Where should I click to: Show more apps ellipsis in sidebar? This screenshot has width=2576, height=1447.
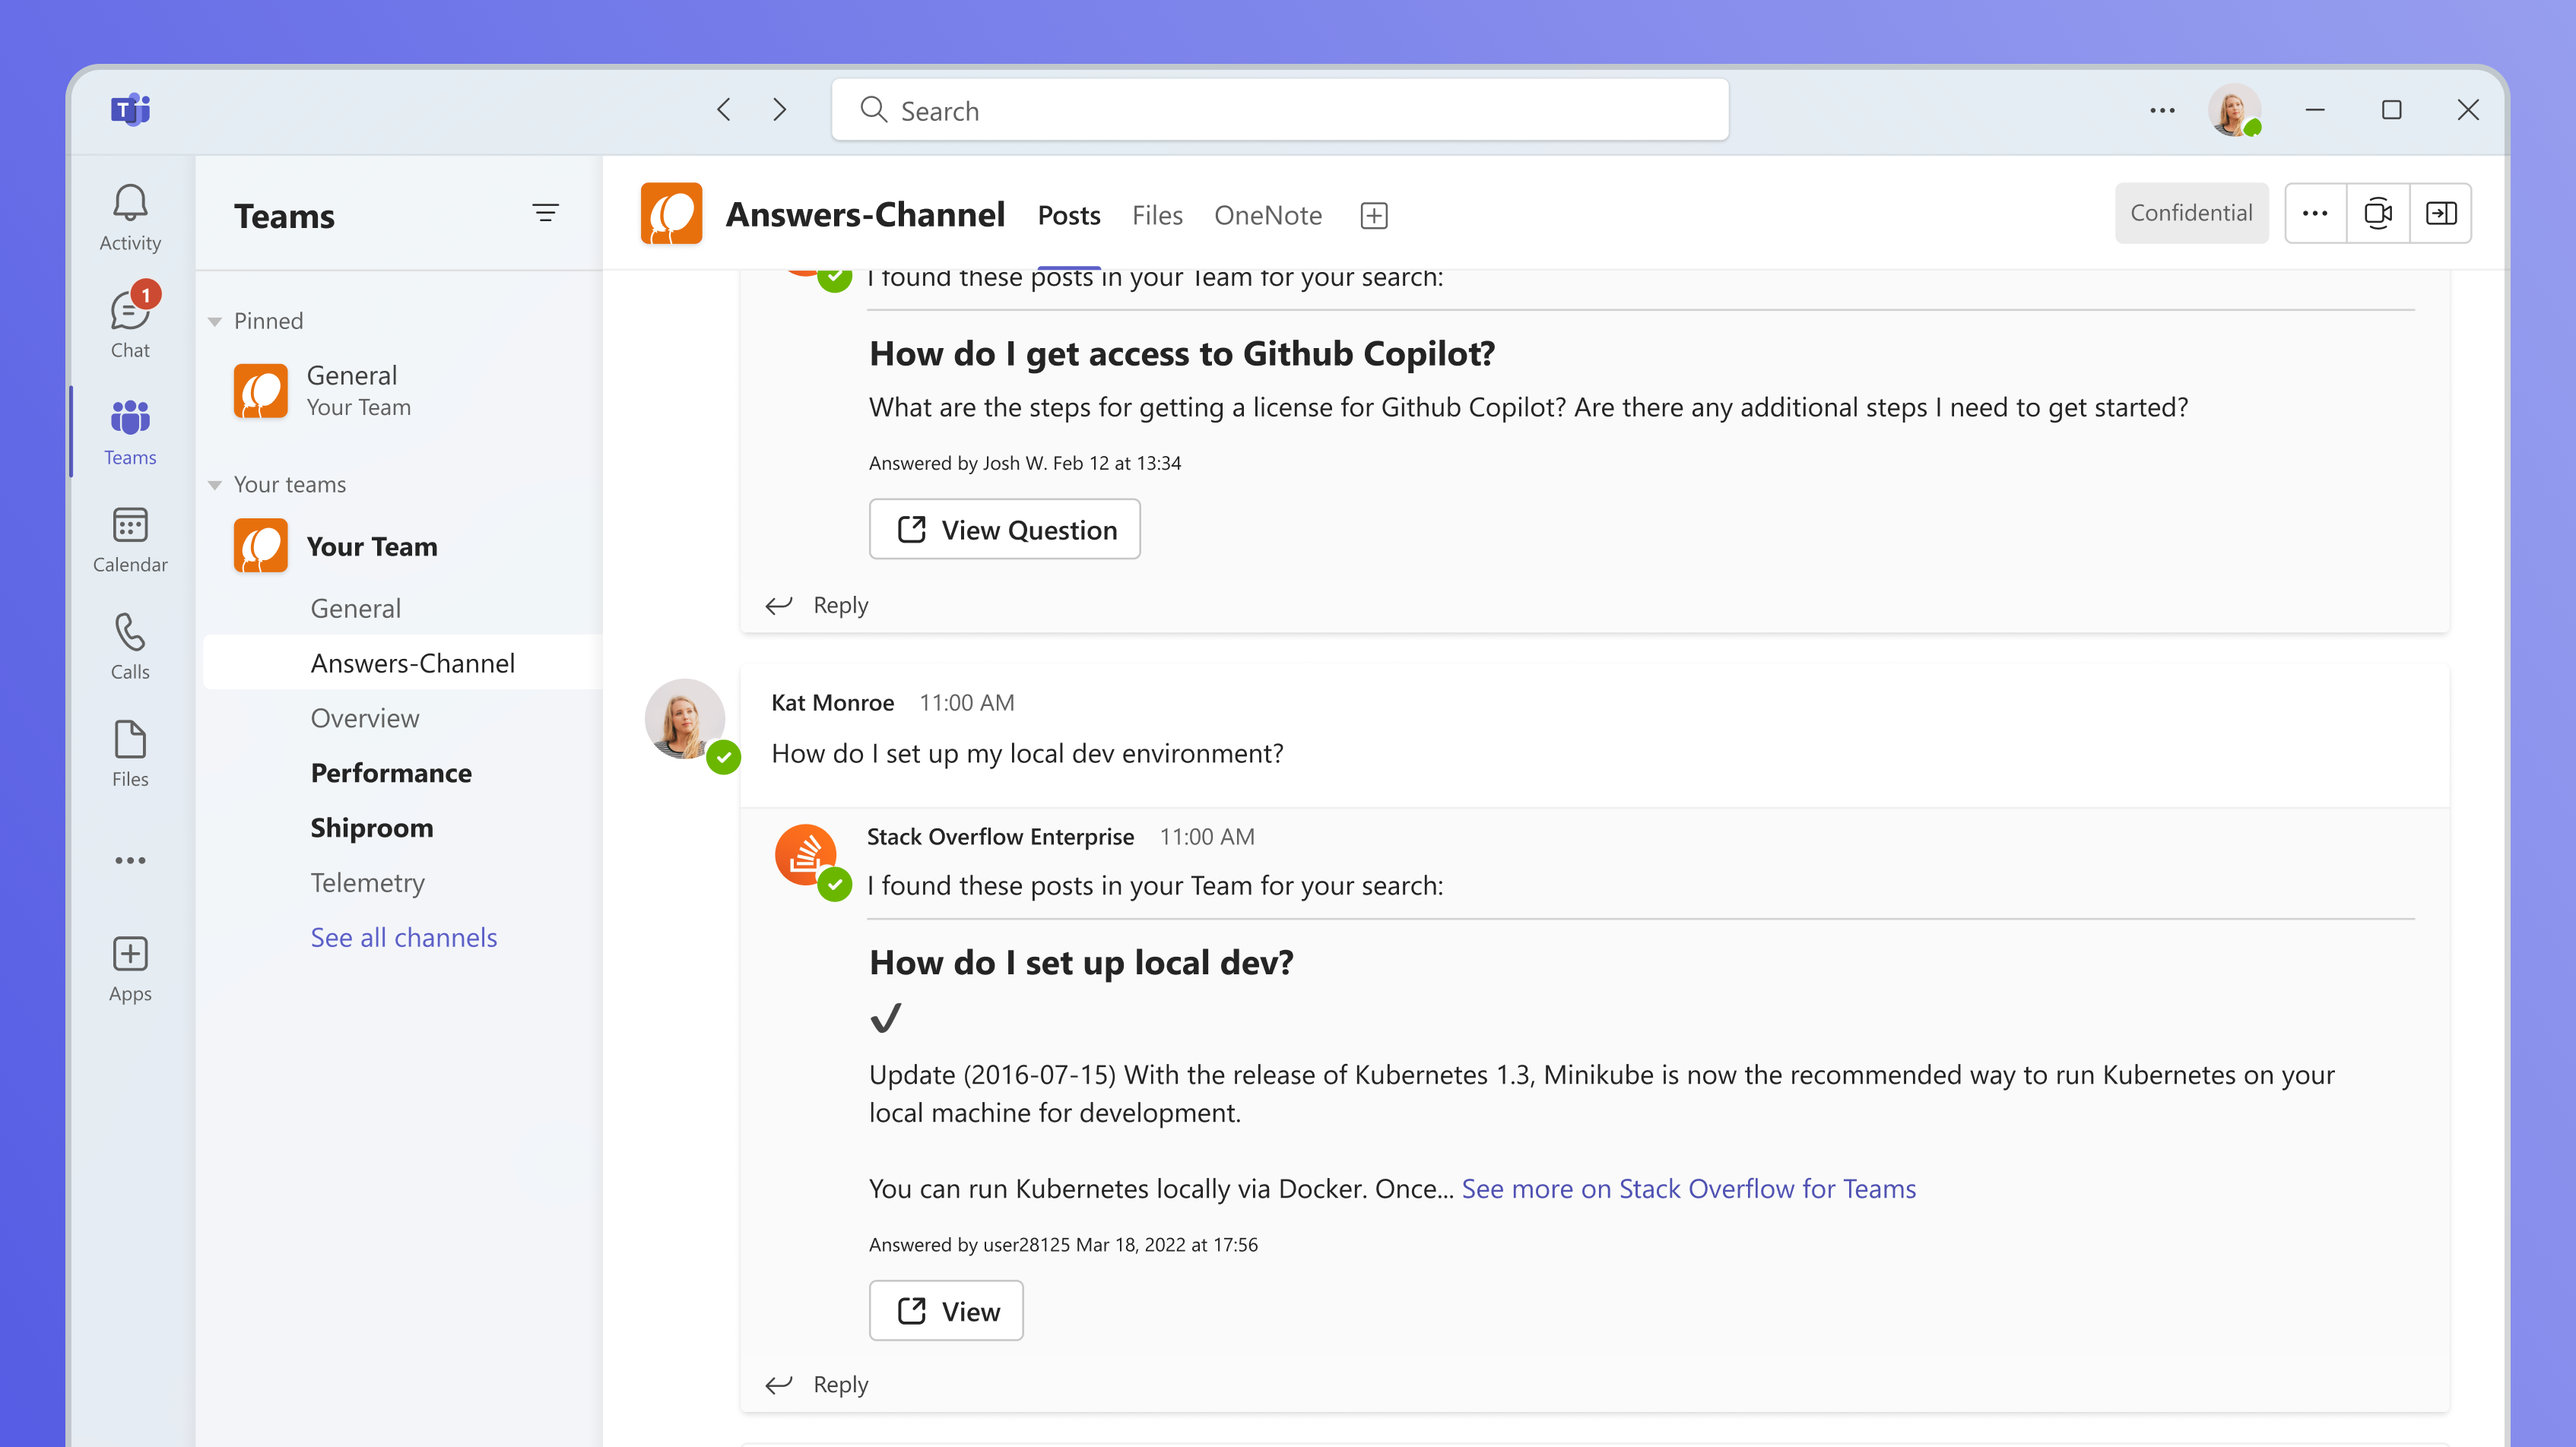(x=130, y=860)
